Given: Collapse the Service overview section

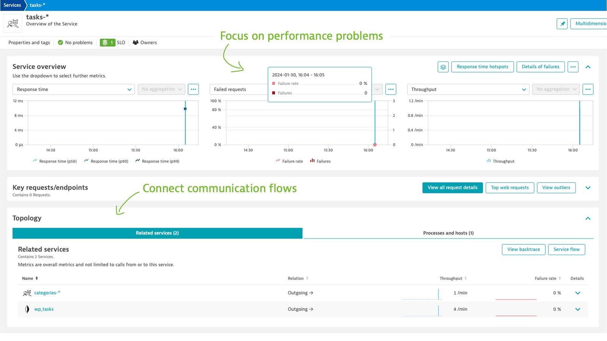Looking at the screenshot, I should [588, 67].
